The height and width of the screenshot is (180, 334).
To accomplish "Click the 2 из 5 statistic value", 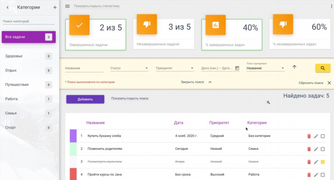I will (x=111, y=28).
